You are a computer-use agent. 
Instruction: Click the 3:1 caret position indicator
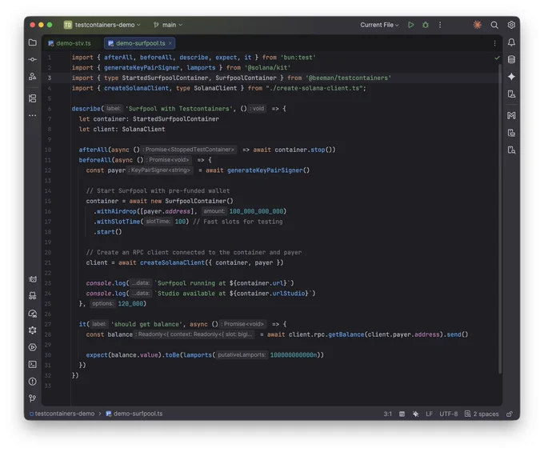coord(387,414)
